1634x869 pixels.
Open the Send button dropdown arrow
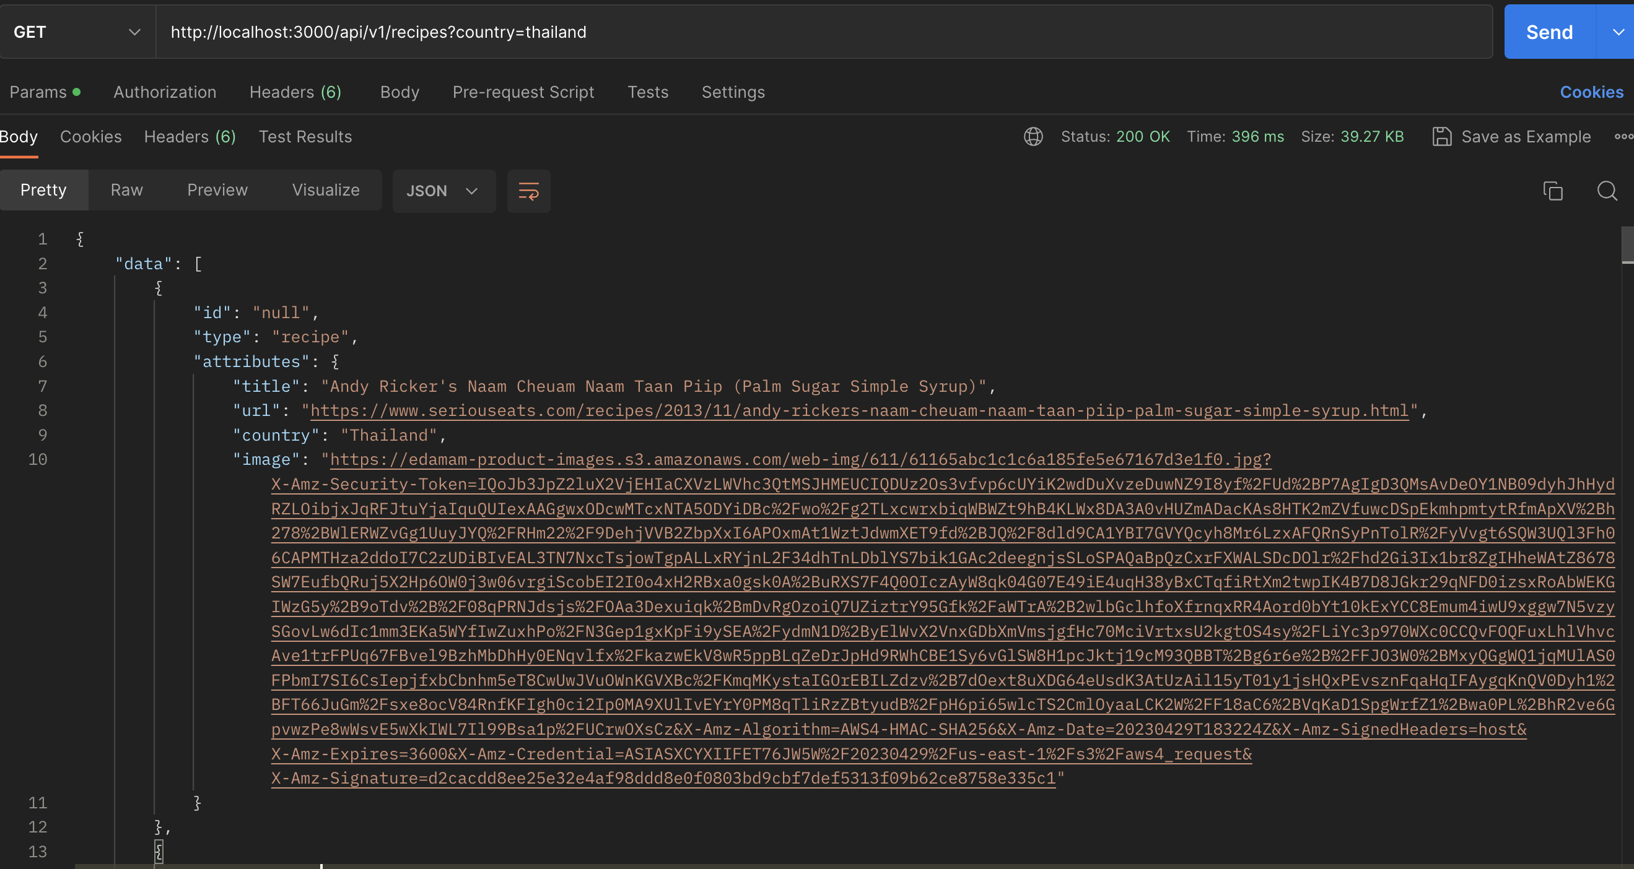coord(1617,32)
